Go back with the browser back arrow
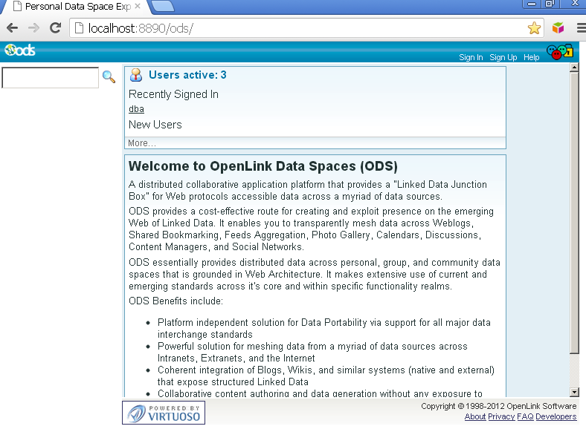Viewport: 586px width, 429px height. coord(13,28)
